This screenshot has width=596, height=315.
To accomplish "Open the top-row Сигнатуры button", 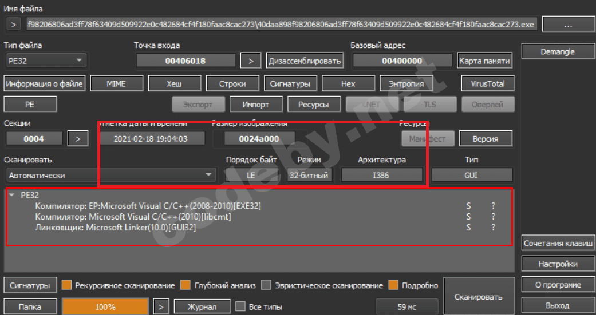I will [290, 83].
